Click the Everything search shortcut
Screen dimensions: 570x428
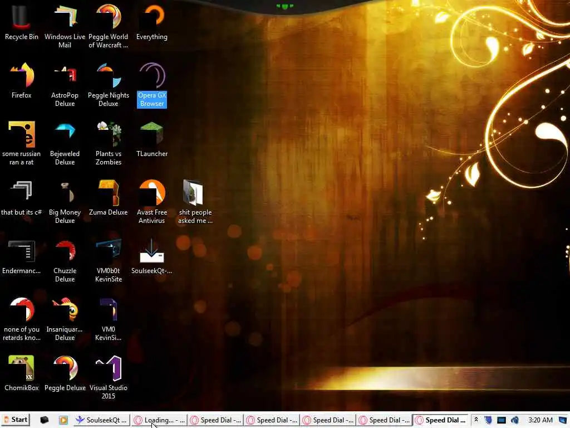152,22
